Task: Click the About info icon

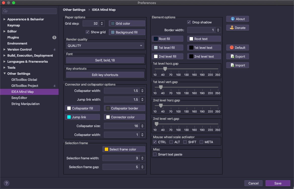Action: click(x=233, y=19)
